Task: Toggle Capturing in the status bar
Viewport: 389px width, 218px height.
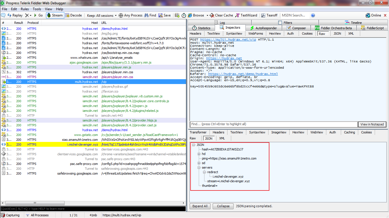Action: [x=11, y=215]
